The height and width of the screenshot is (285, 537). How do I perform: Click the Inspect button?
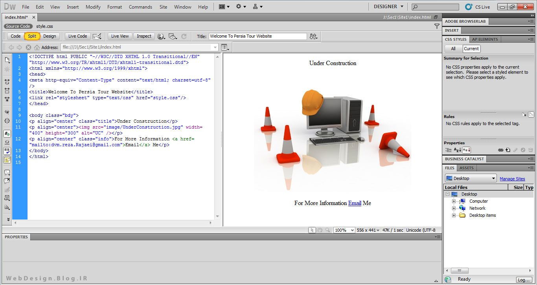144,36
